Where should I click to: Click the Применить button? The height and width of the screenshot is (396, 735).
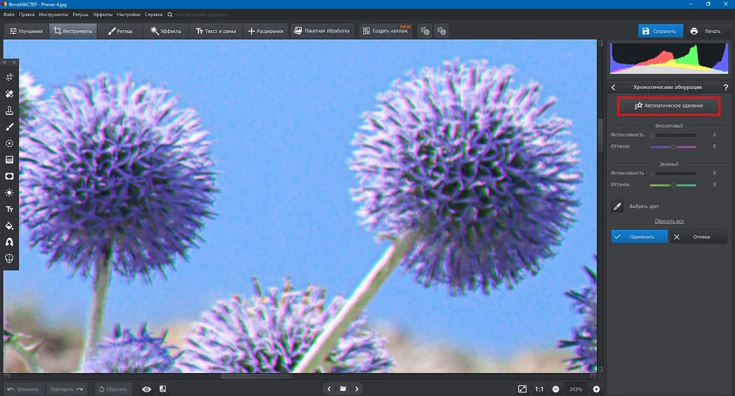click(x=639, y=237)
